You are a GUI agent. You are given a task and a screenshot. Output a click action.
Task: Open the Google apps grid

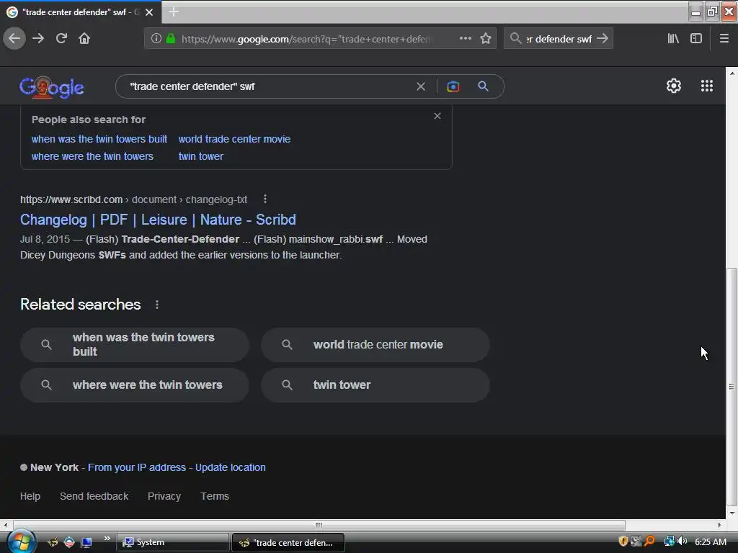[706, 86]
